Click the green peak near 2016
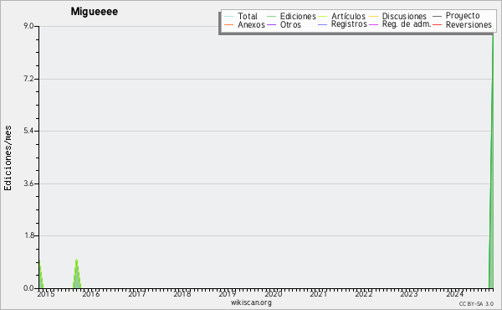Screen dimensions: 502x310 (77, 274)
